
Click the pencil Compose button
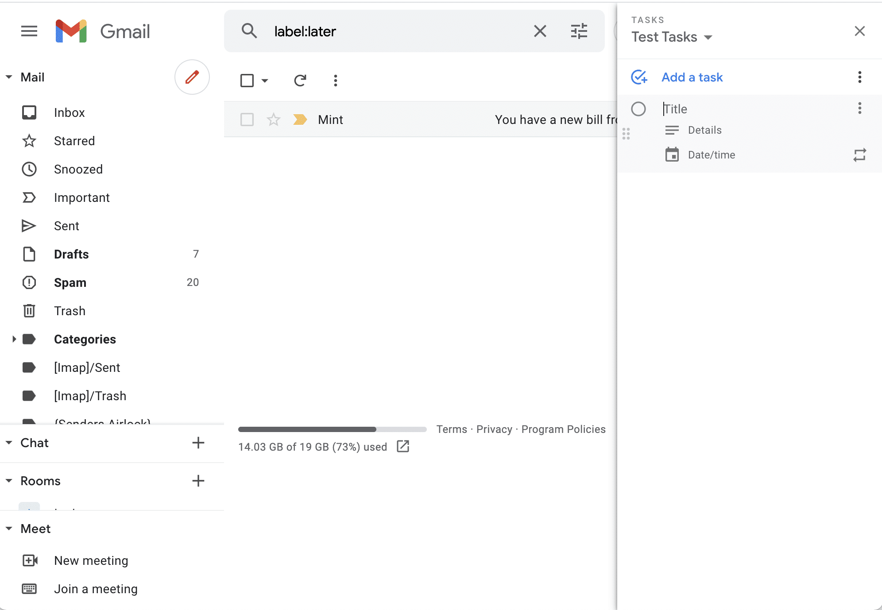tap(192, 77)
